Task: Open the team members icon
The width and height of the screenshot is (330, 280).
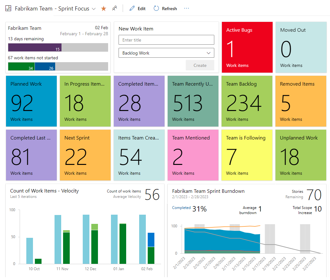Action: coord(114,9)
